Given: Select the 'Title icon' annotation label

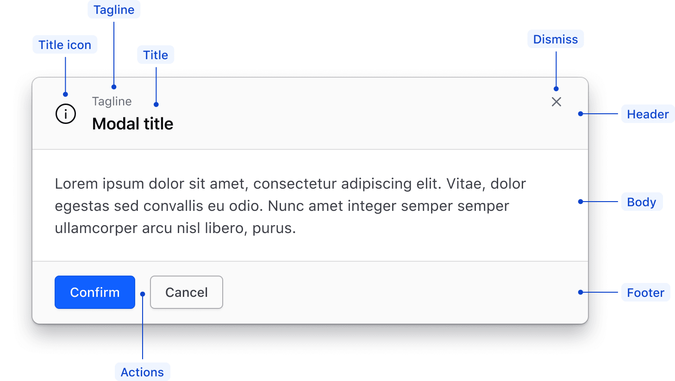Looking at the screenshot, I should 65,44.
